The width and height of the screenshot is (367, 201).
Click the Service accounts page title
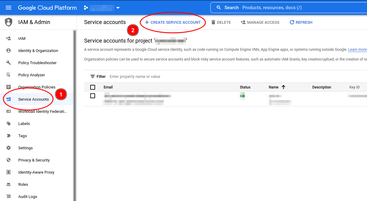(105, 22)
